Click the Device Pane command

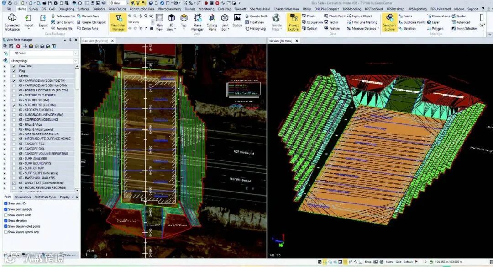click(88, 28)
